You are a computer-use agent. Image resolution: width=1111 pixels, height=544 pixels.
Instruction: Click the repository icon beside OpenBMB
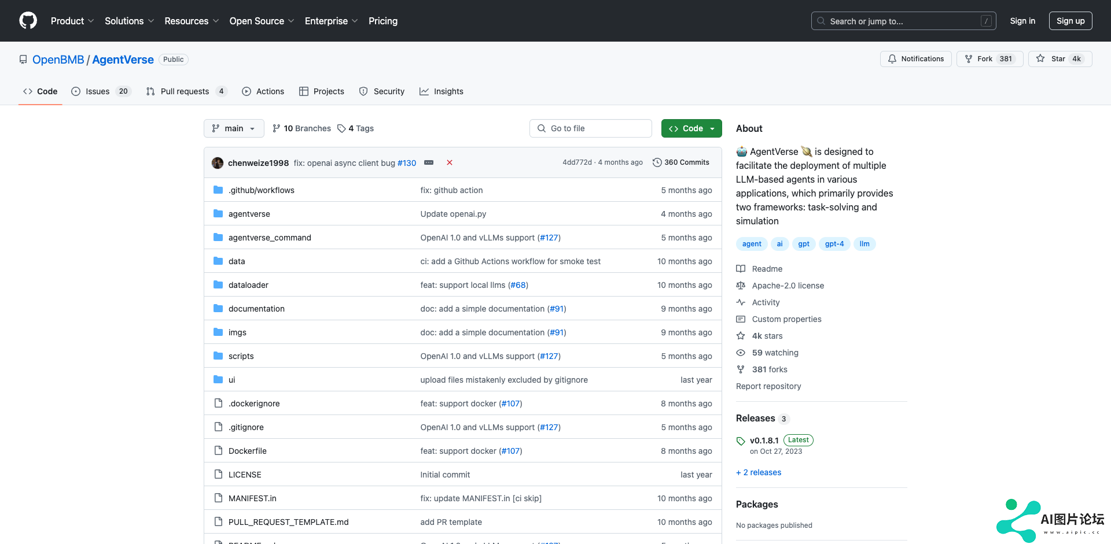pos(23,60)
